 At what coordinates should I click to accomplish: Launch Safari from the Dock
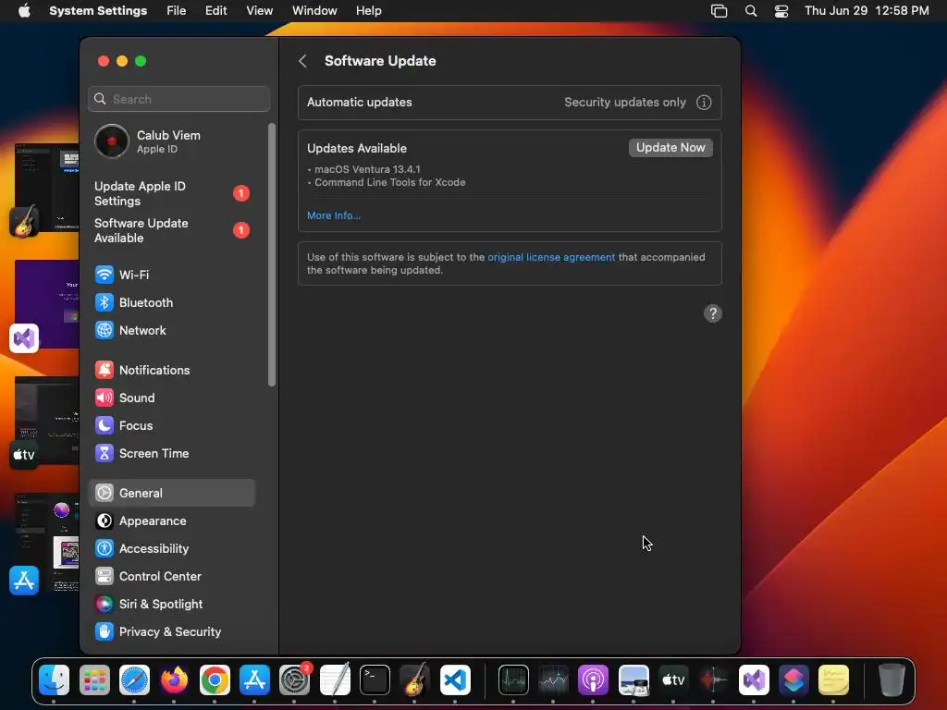[x=134, y=679]
